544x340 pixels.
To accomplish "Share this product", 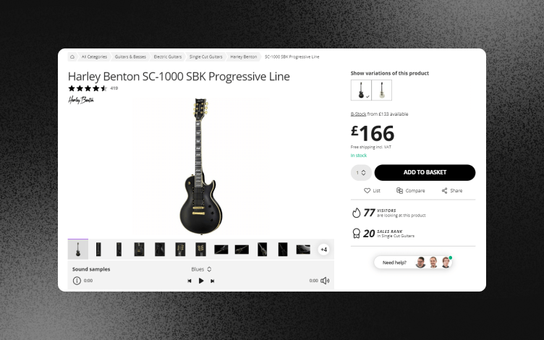I will click(x=451, y=190).
